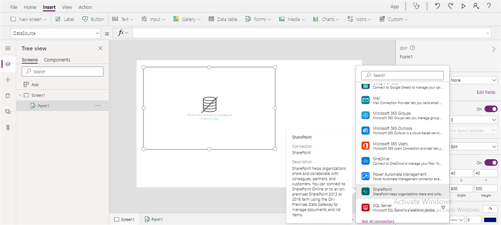Redo the last action

tap(450, 6)
